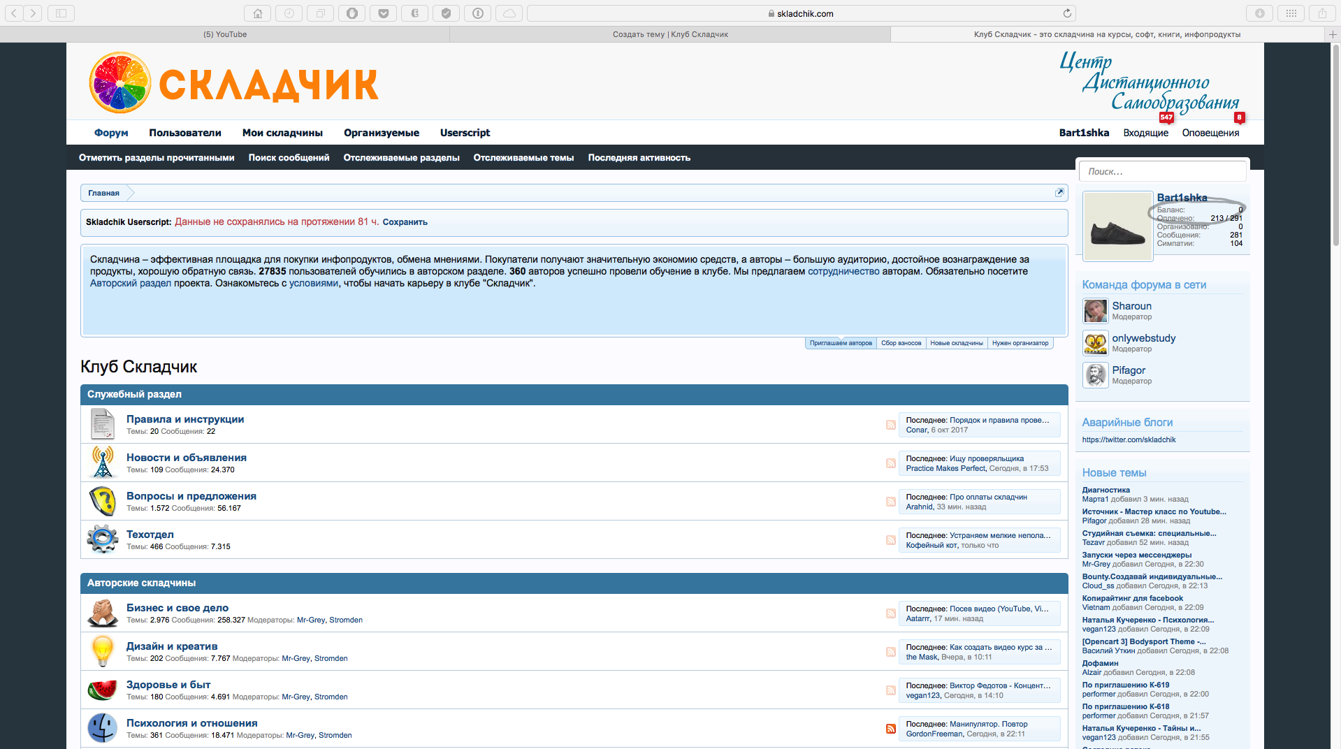Open the Top Sites grid
1341x749 pixels.
click(1291, 13)
